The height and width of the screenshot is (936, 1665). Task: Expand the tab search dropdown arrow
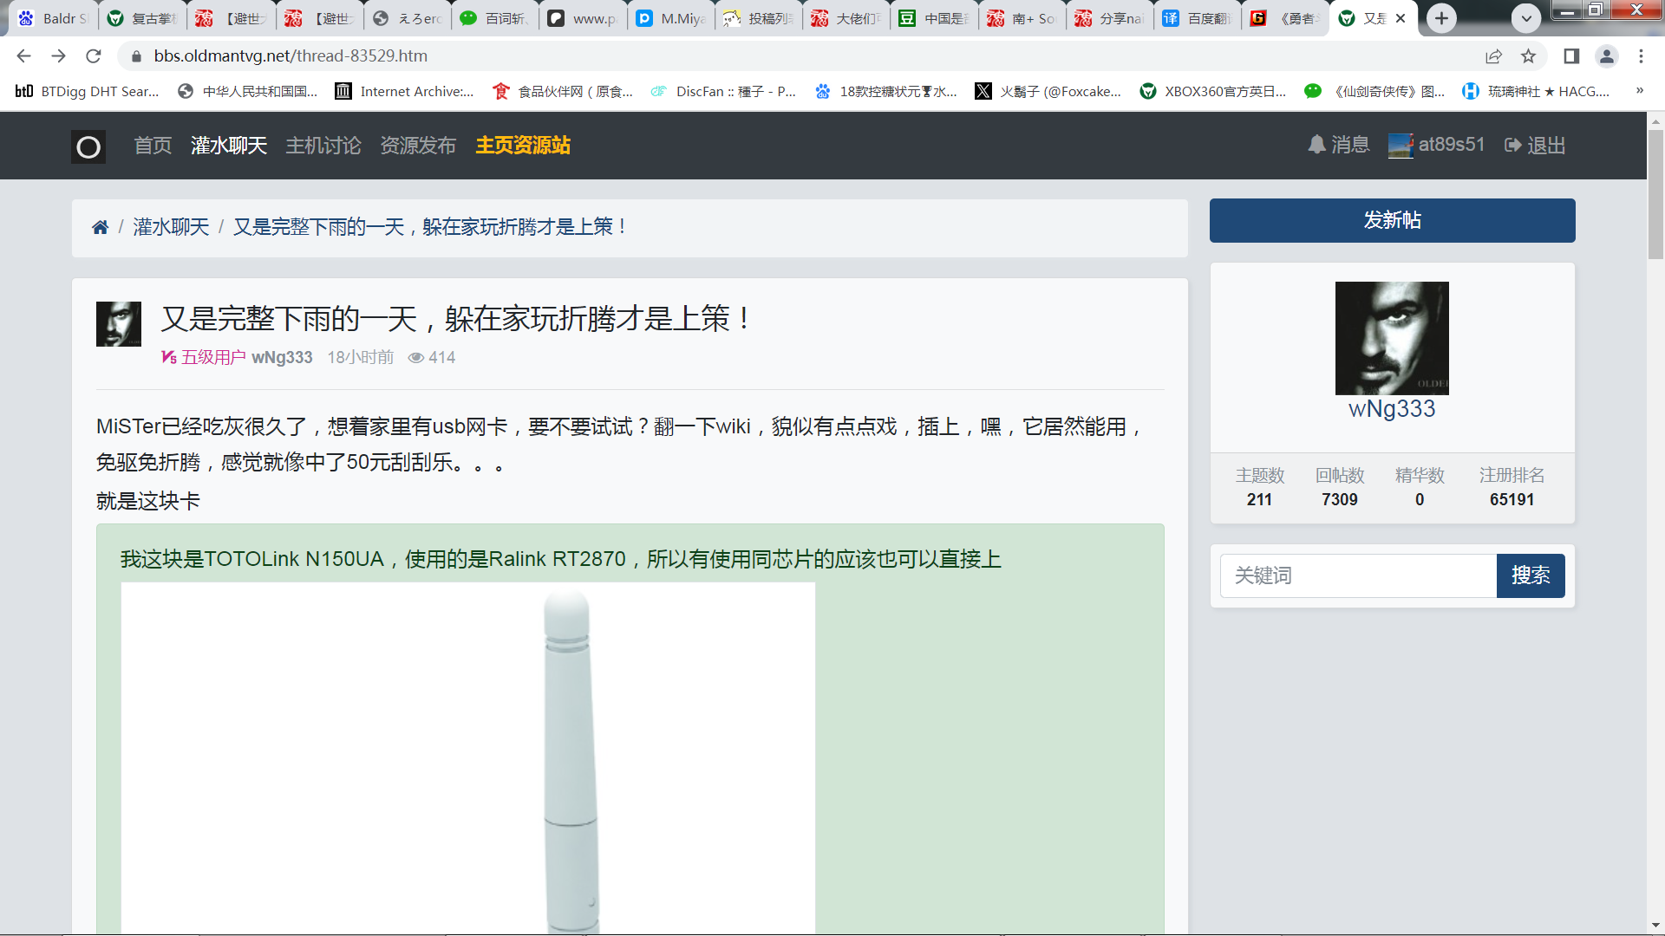(x=1526, y=18)
